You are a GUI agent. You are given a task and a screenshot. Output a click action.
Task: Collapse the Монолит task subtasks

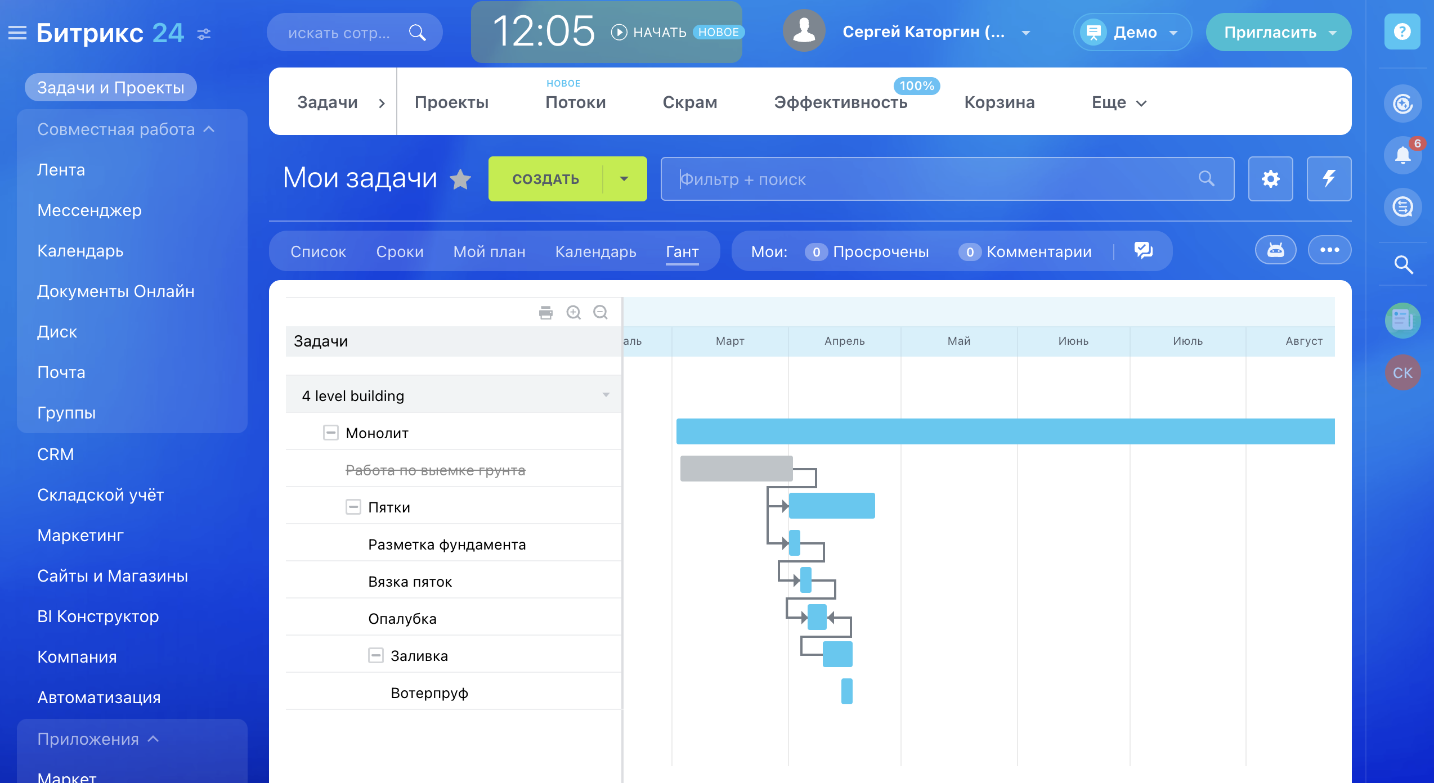click(x=331, y=433)
